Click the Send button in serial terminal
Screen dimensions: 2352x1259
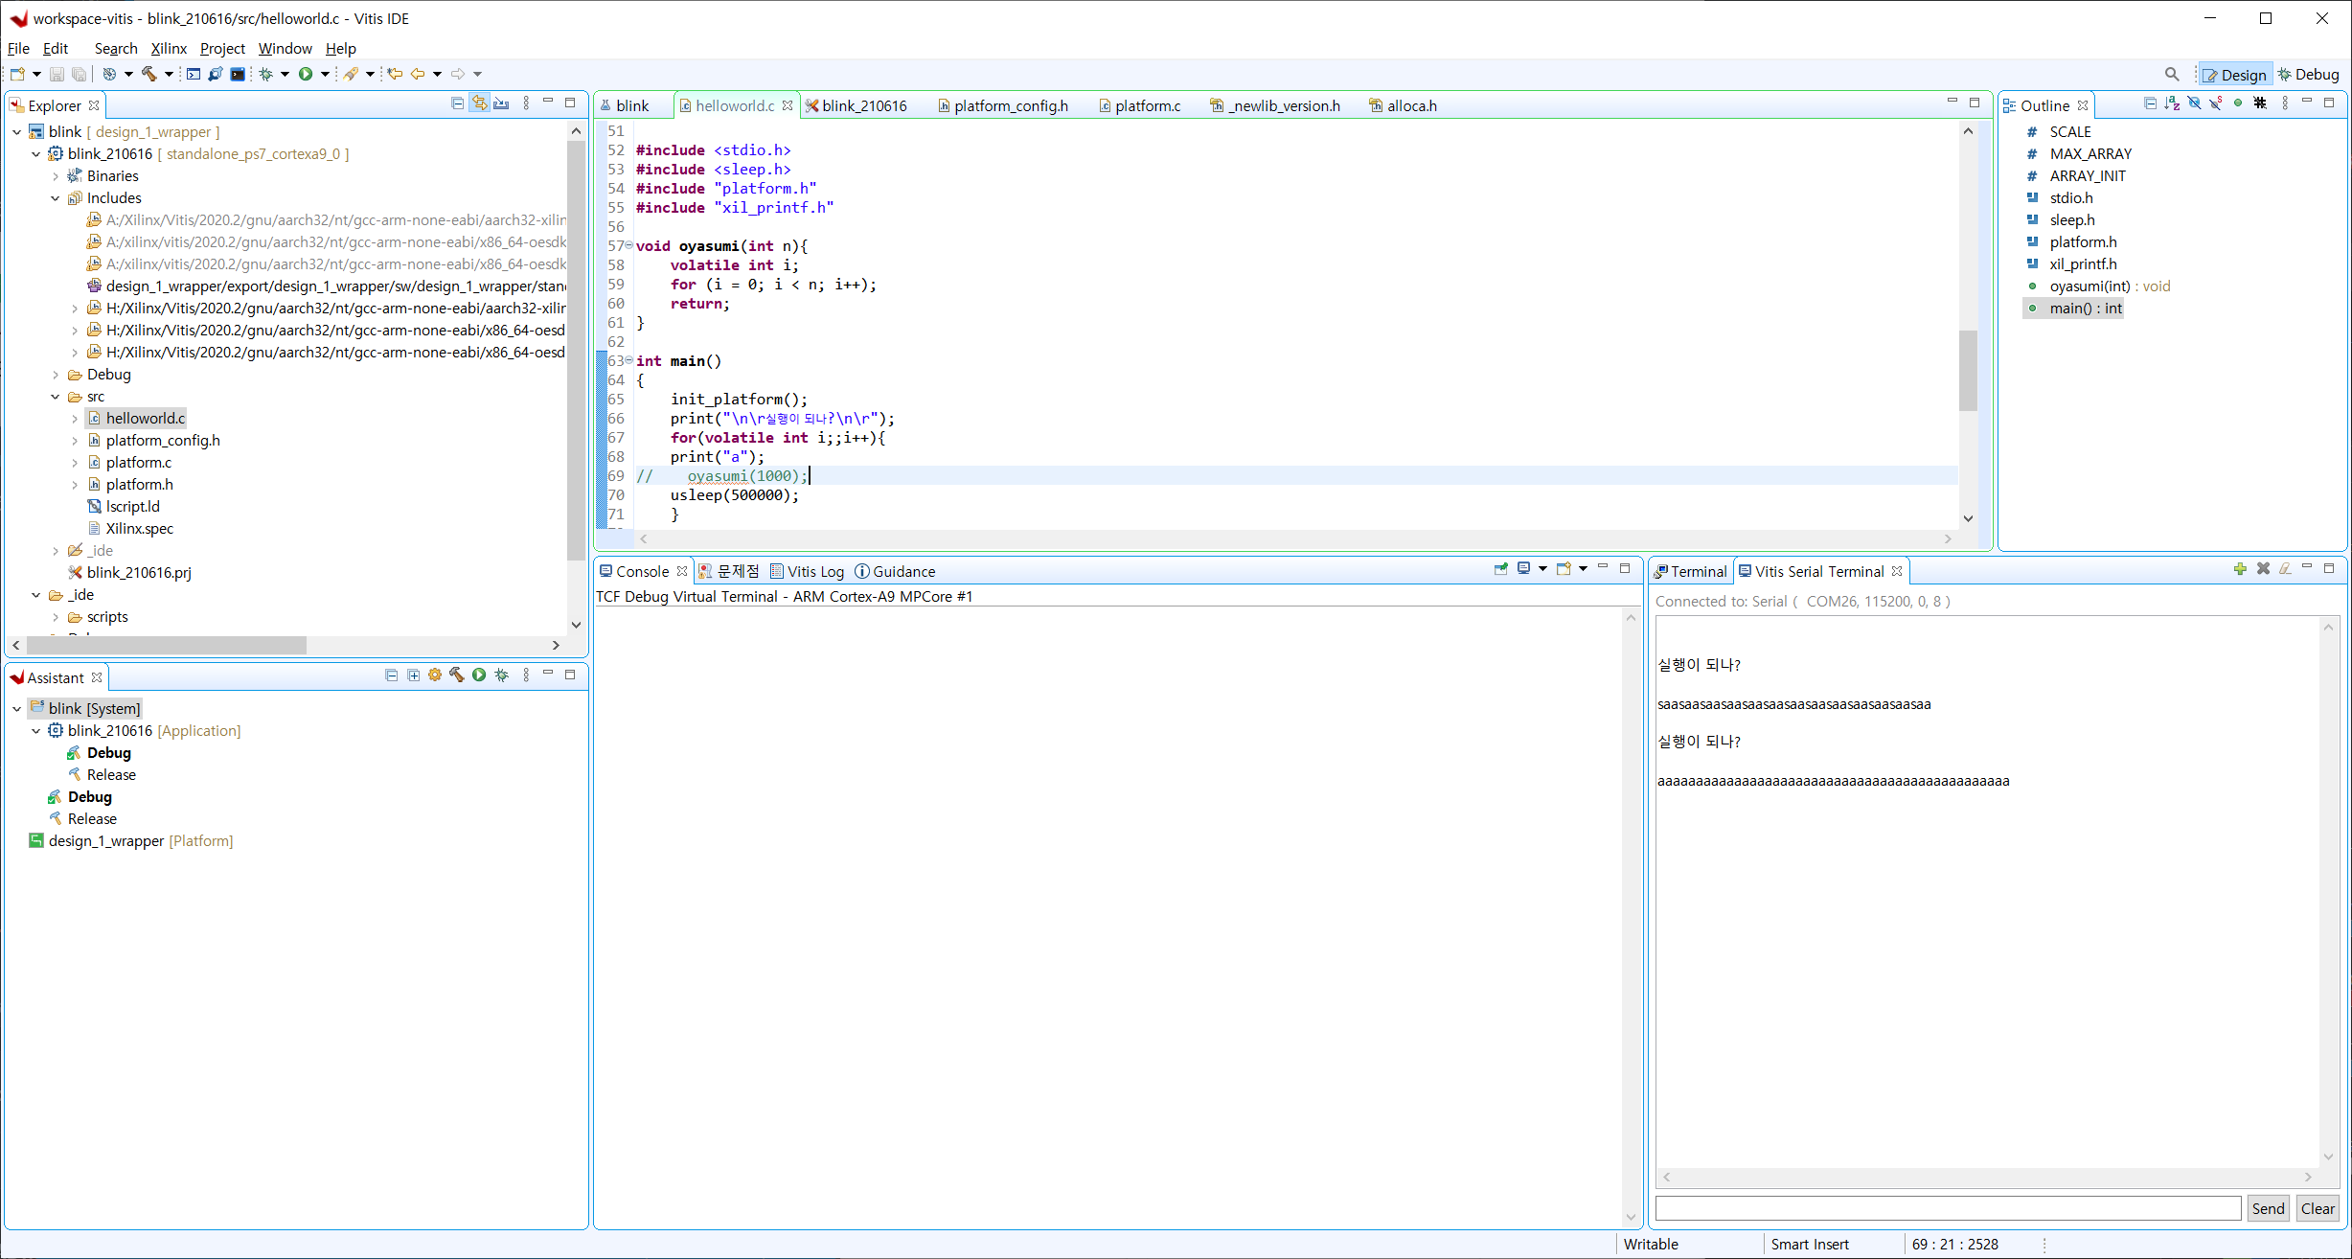click(x=2268, y=1208)
